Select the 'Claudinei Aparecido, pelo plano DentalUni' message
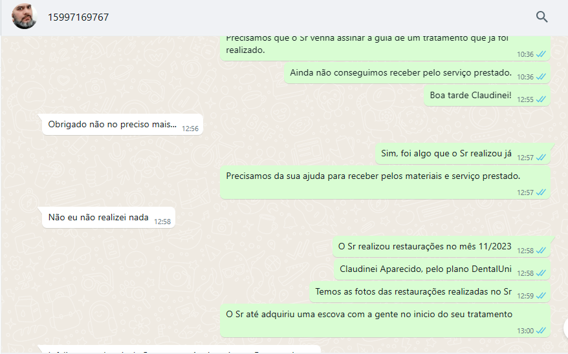This screenshot has width=568, height=354. (442, 269)
